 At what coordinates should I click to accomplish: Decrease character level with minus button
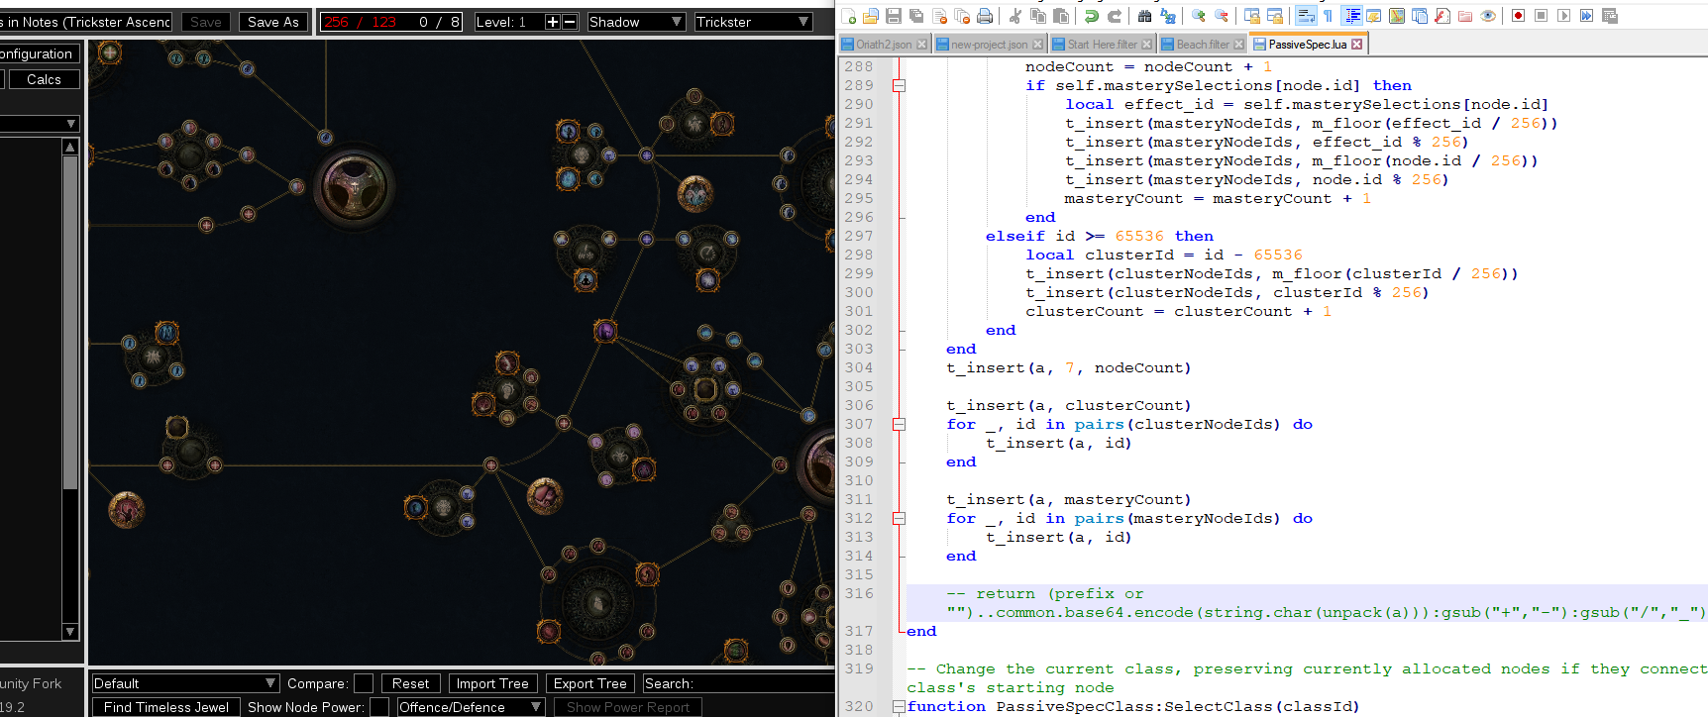click(570, 22)
